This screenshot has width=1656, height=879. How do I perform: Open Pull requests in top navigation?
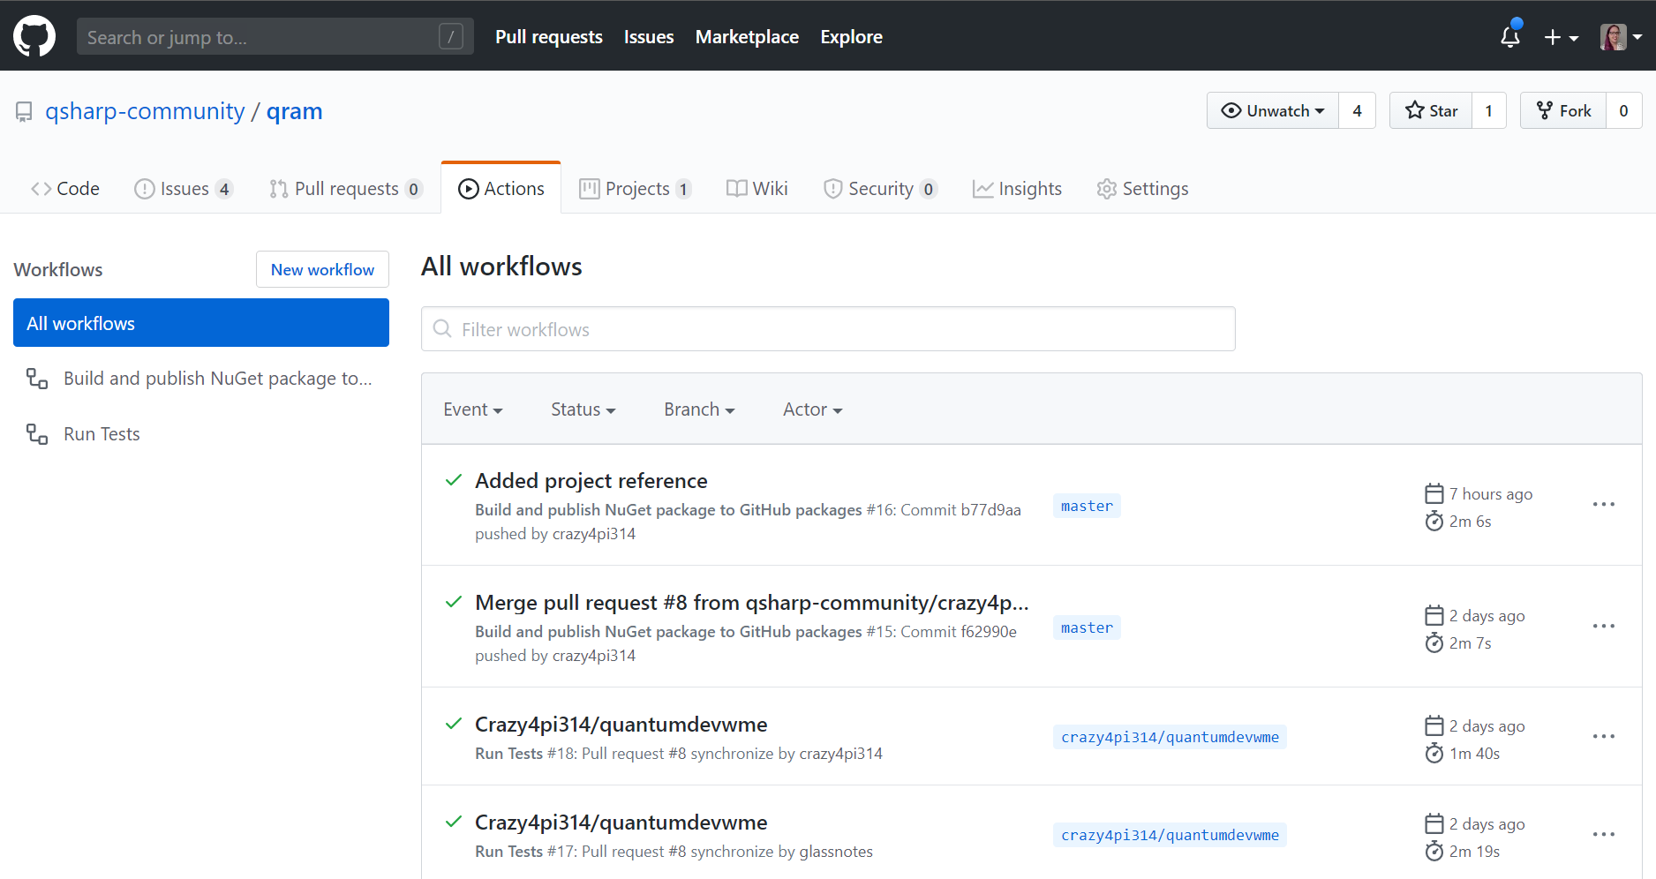[549, 37]
